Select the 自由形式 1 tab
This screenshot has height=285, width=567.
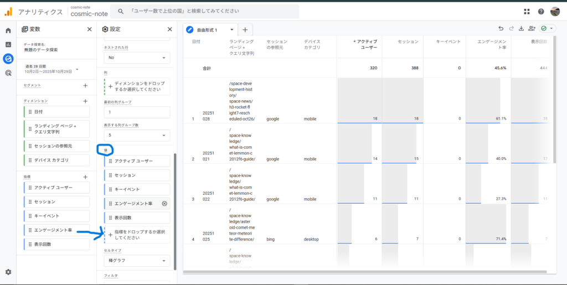click(x=210, y=29)
